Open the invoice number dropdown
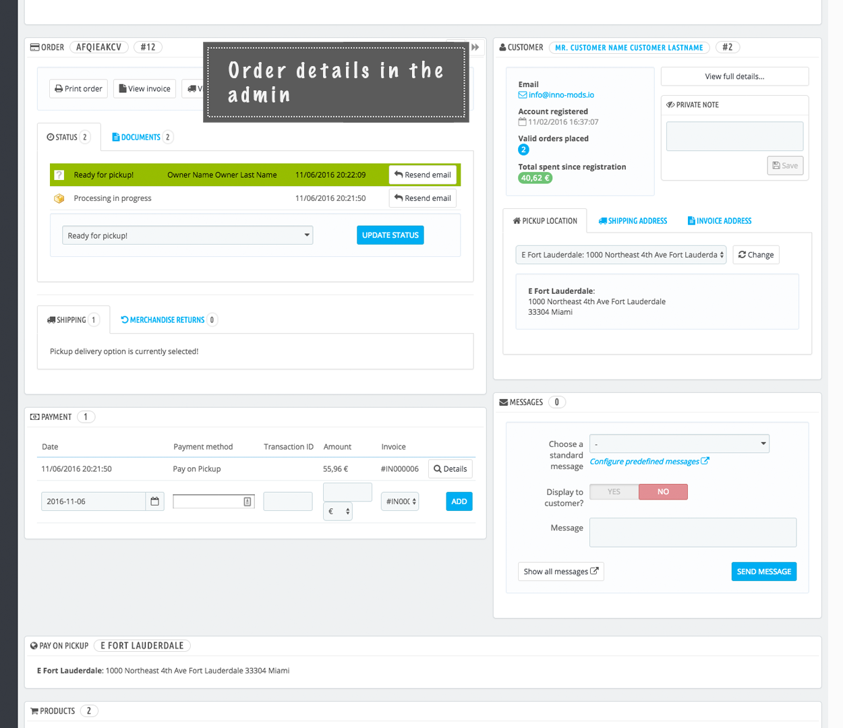843x728 pixels. (x=400, y=502)
